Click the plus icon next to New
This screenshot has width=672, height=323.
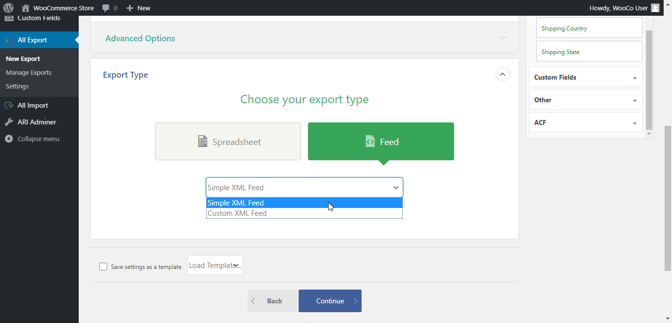[x=130, y=8]
